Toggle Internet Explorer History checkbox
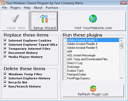 click(x=5, y=78)
